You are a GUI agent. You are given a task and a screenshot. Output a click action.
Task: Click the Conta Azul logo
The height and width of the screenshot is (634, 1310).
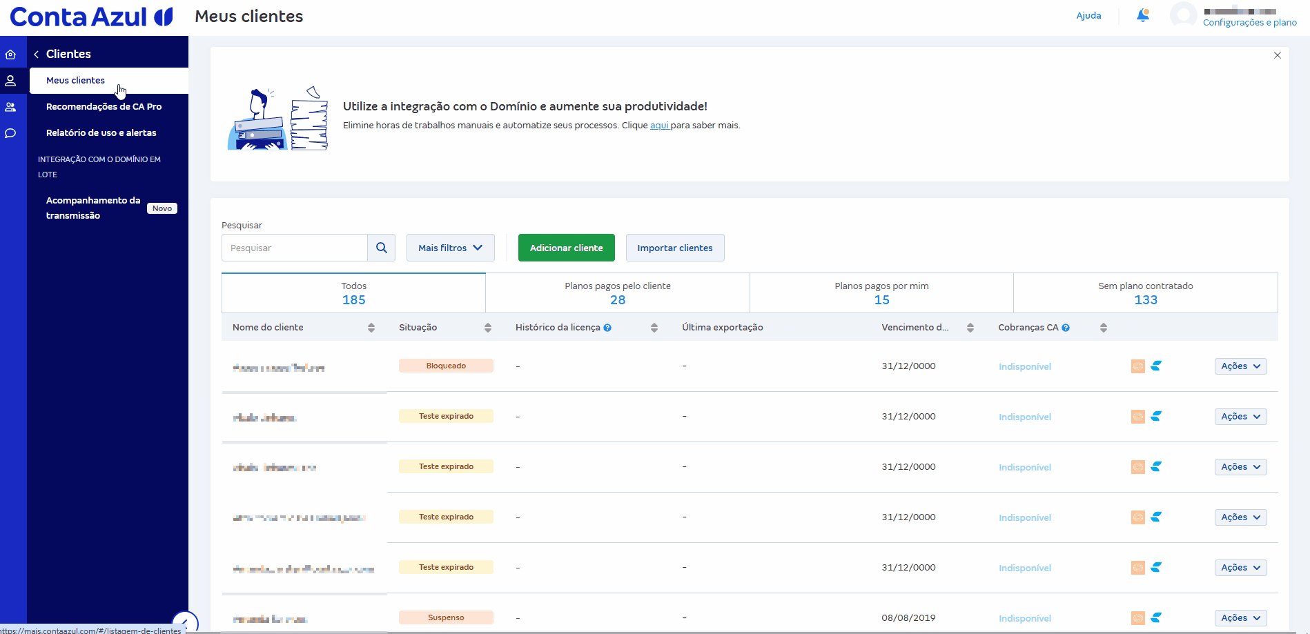(x=91, y=17)
